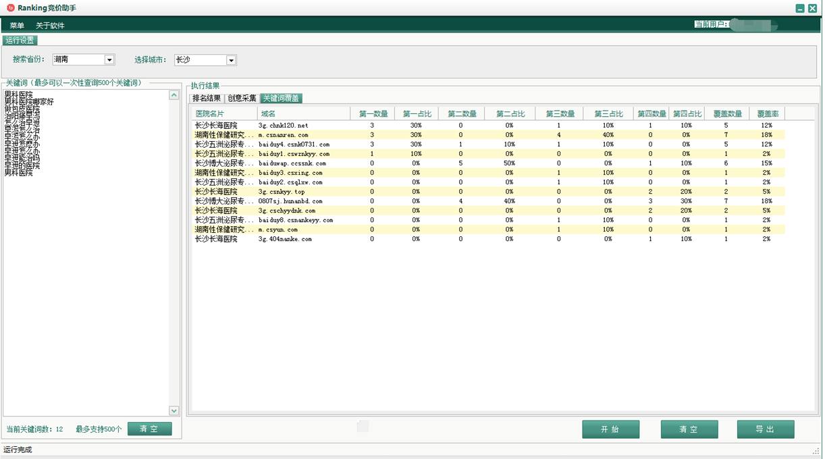Click keyword 早泄的医院 in the list
The height and width of the screenshot is (459, 825).
(x=22, y=165)
